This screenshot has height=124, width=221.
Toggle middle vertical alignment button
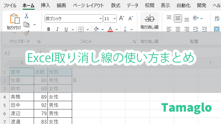tap(178, 18)
